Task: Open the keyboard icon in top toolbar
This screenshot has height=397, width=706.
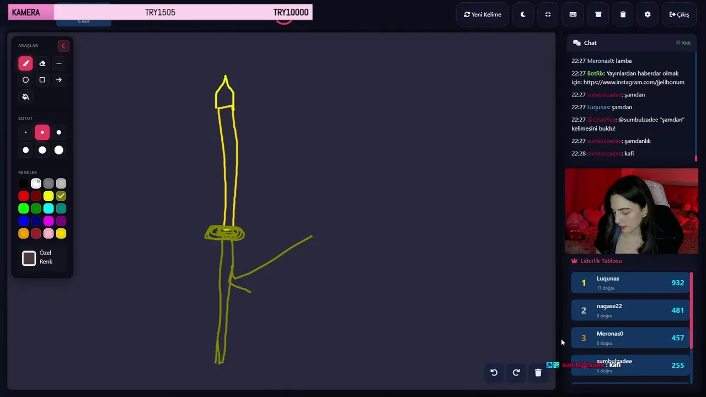Action: pos(573,14)
